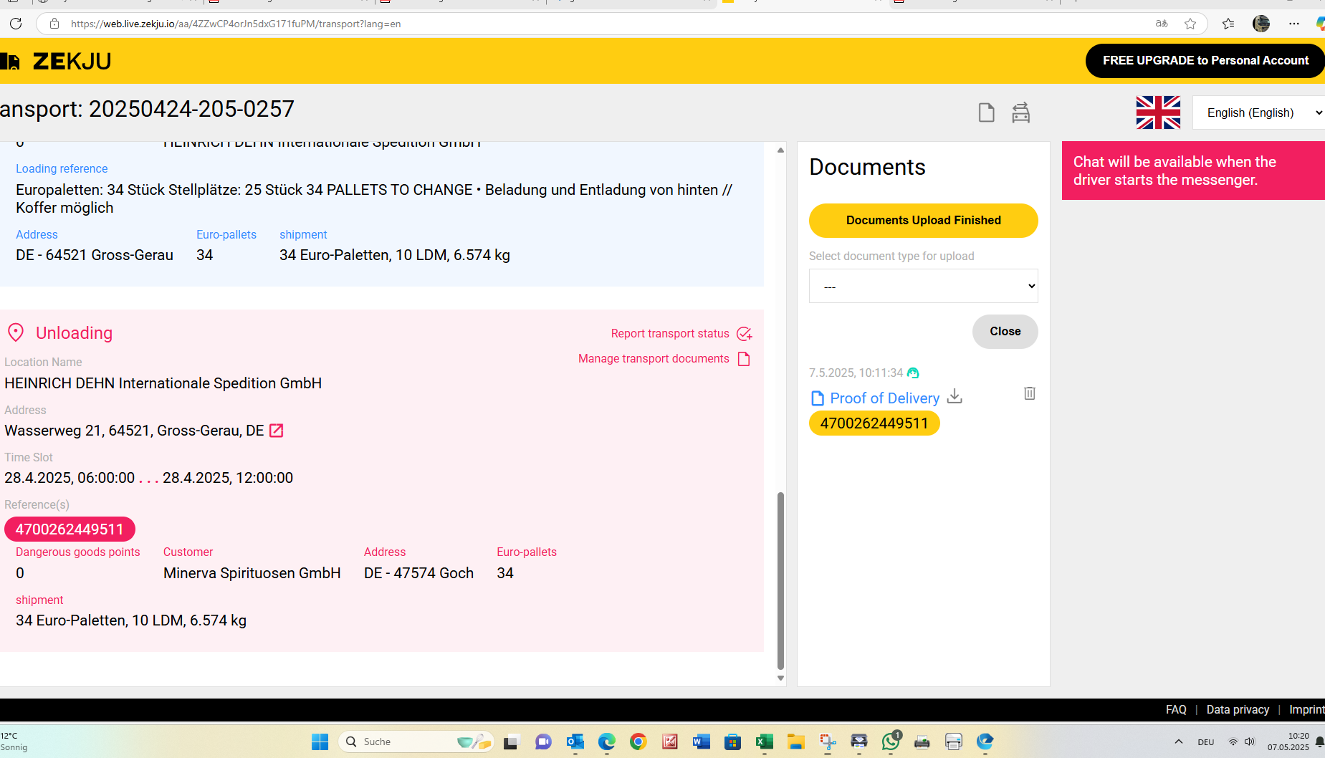Show hidden system tray icons chevron
Screen dimensions: 1325x758
[x=1179, y=742]
